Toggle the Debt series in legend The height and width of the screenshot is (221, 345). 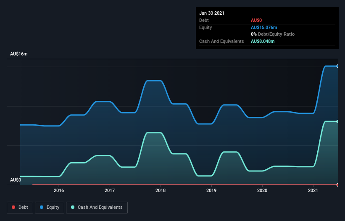(21, 207)
